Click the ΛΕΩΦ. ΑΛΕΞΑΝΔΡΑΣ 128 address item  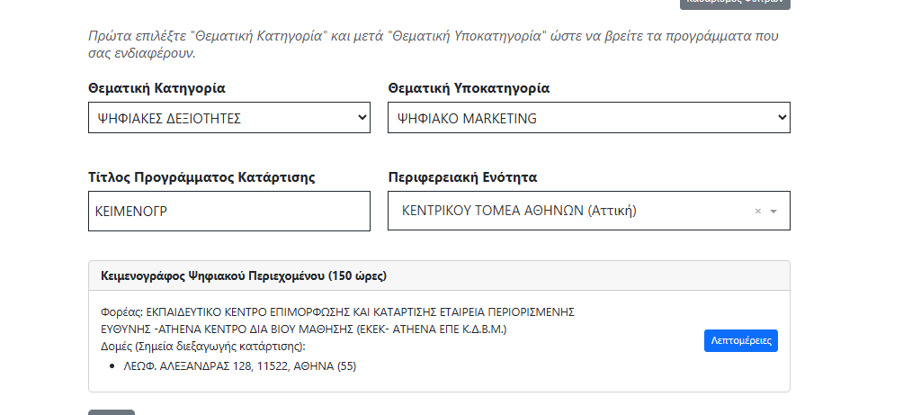tap(240, 365)
